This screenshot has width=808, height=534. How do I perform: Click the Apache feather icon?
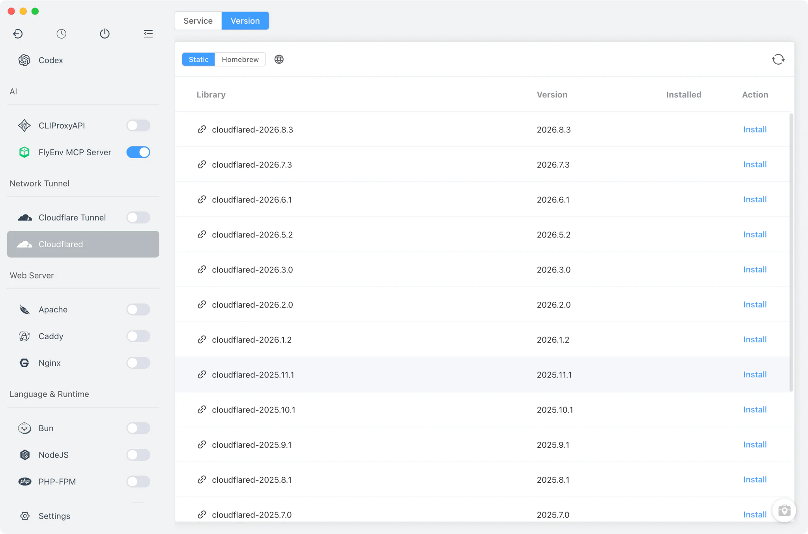pyautogui.click(x=24, y=310)
